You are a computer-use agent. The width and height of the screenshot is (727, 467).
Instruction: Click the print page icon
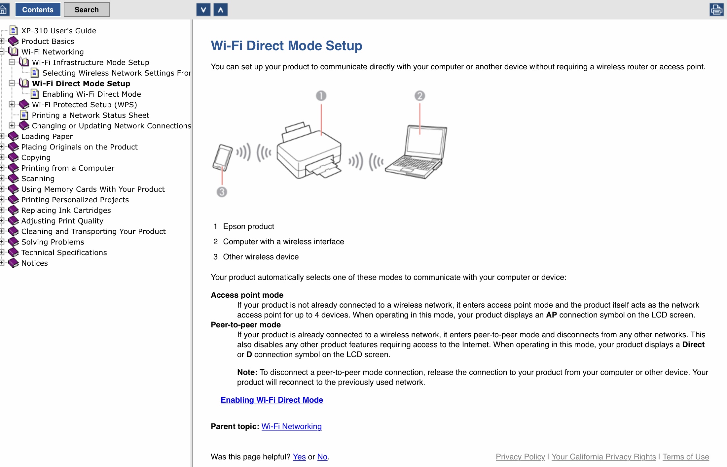click(x=716, y=10)
